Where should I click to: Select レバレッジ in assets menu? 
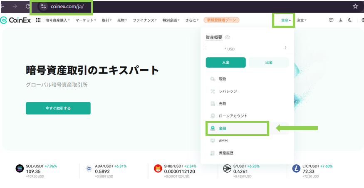247,91
